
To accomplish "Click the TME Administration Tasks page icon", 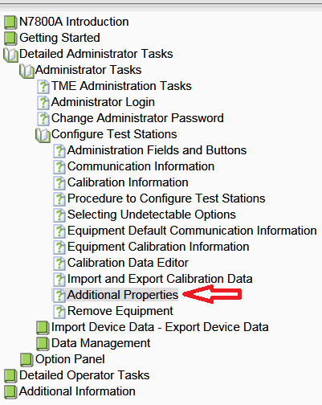I will (x=43, y=87).
